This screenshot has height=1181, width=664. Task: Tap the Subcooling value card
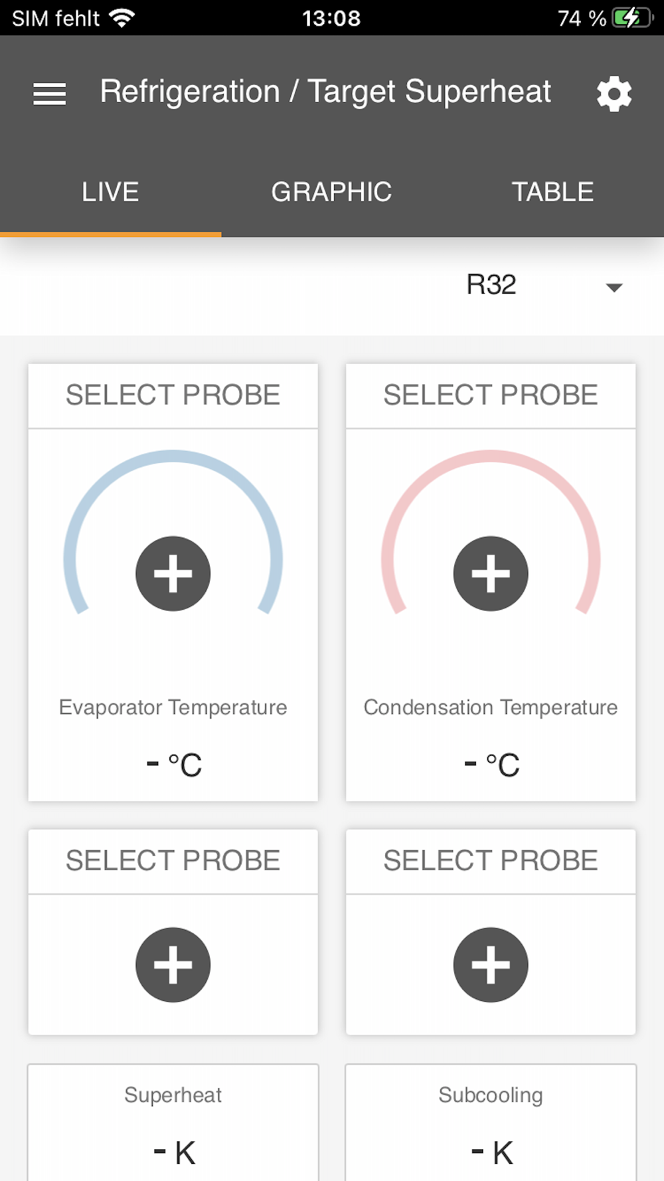(491, 1123)
